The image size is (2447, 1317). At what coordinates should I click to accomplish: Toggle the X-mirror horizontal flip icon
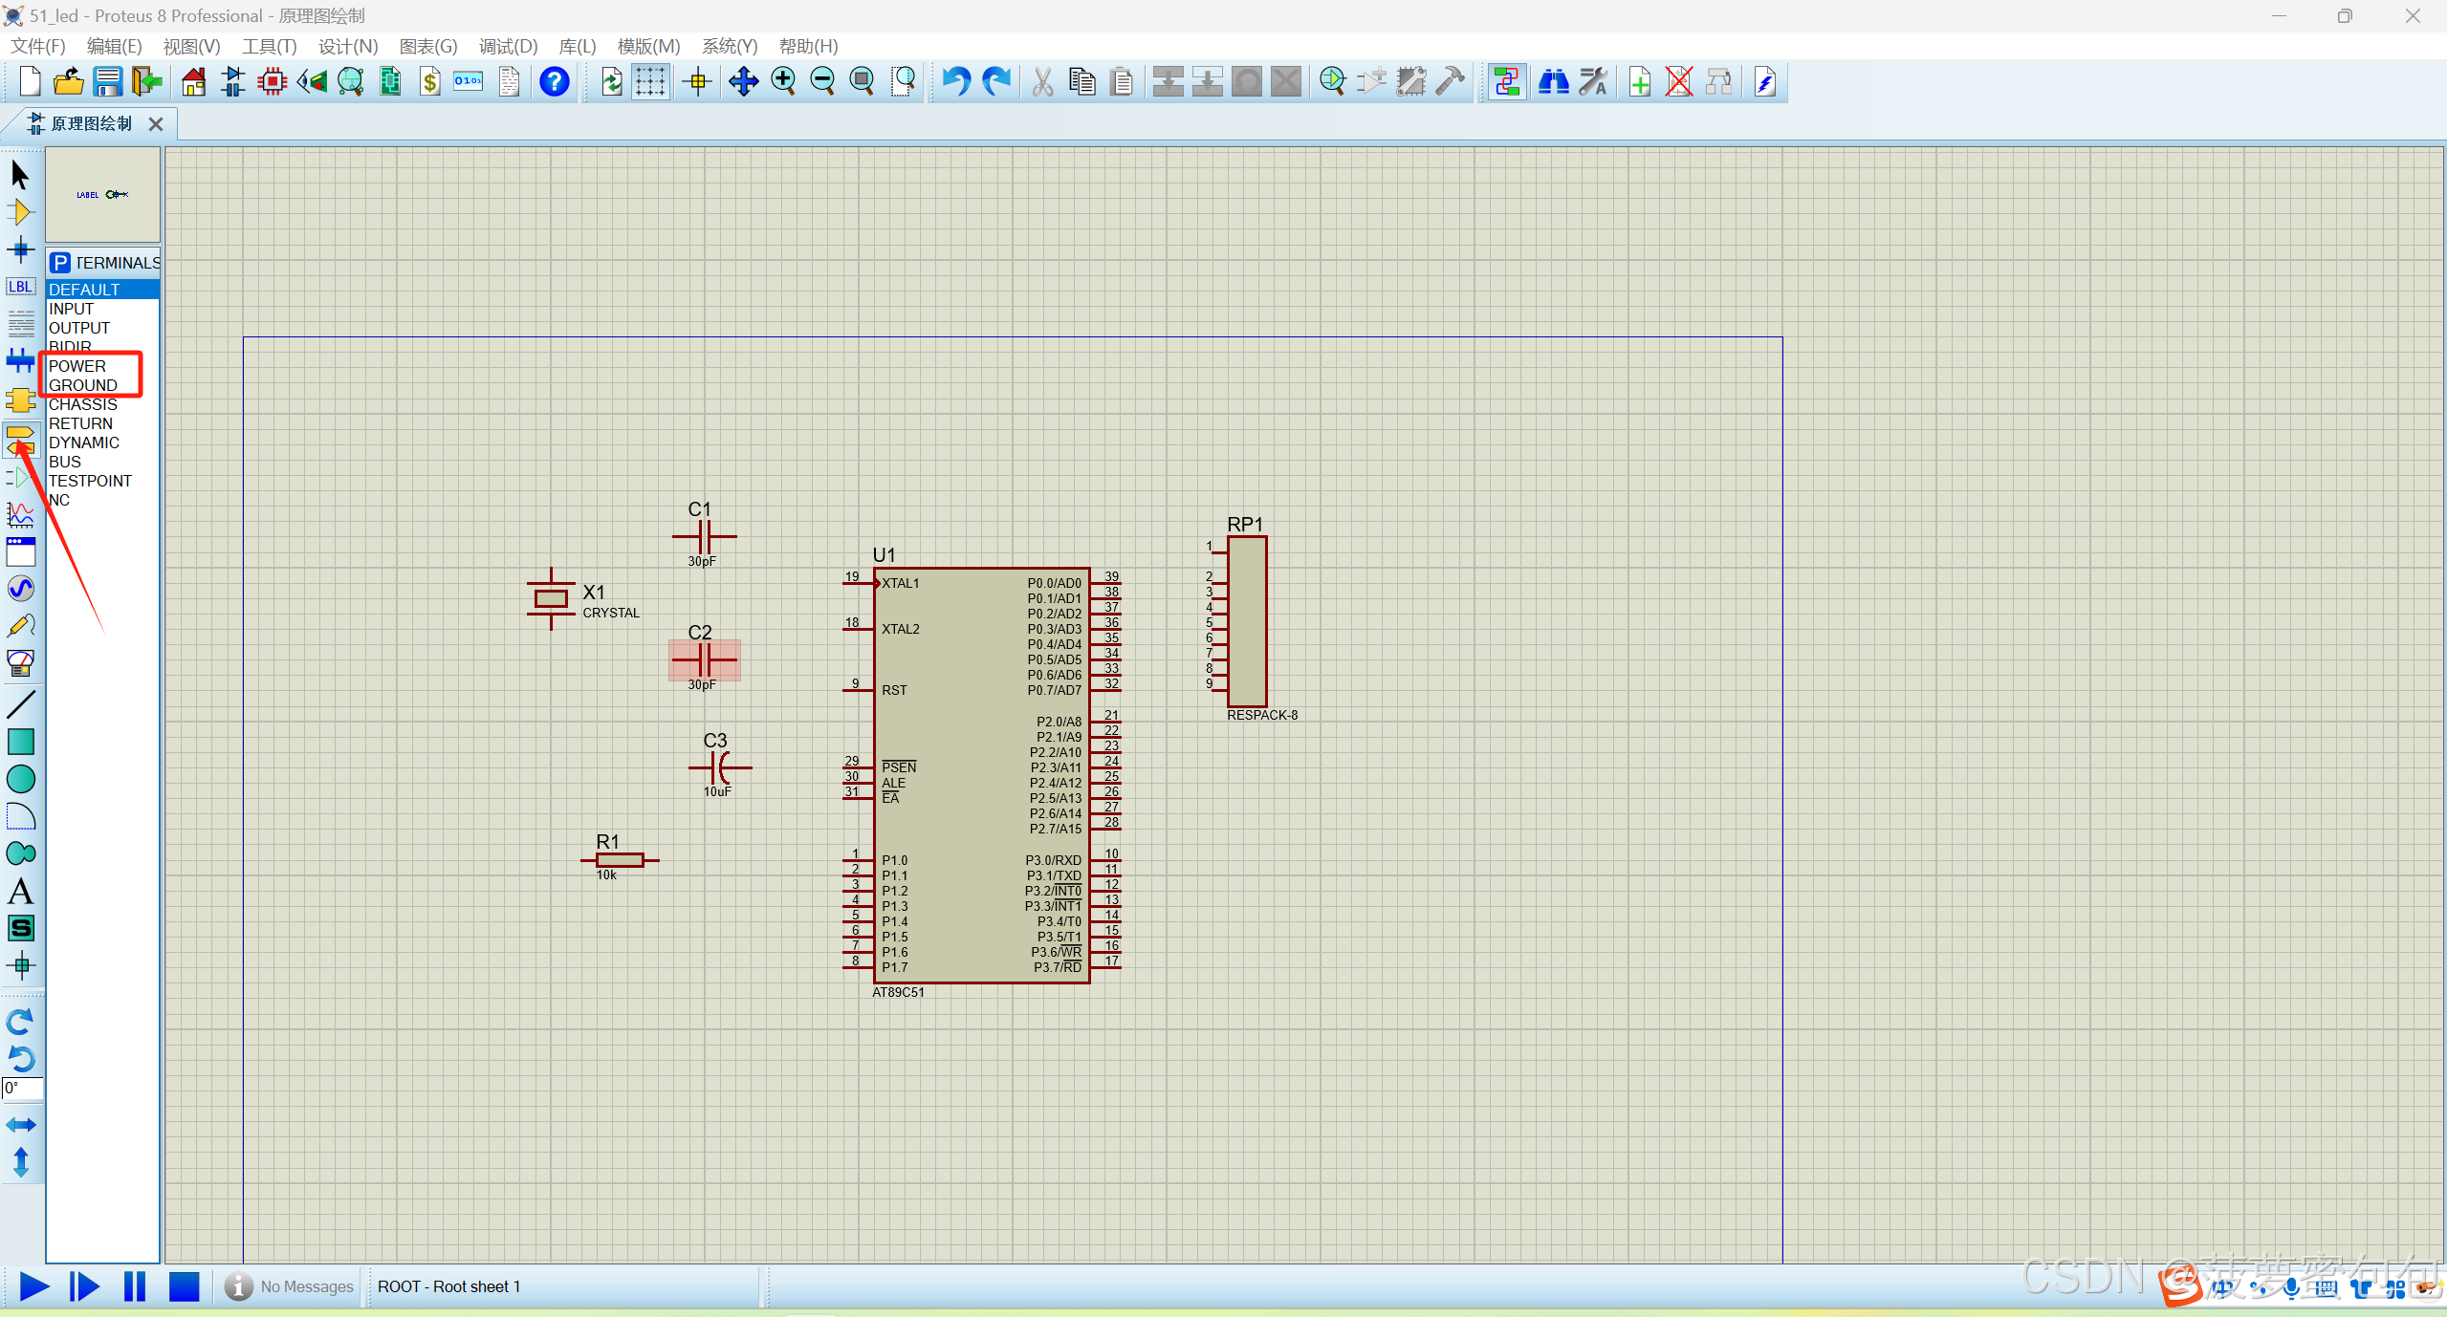pyautogui.click(x=20, y=1125)
